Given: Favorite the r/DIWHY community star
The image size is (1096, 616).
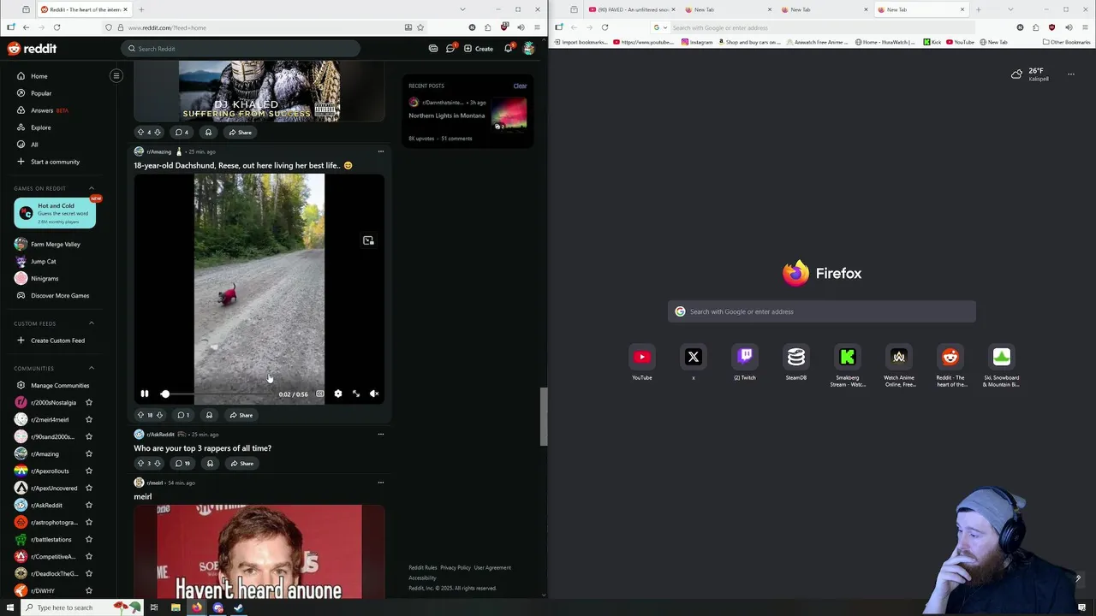Looking at the screenshot, I should point(89,590).
